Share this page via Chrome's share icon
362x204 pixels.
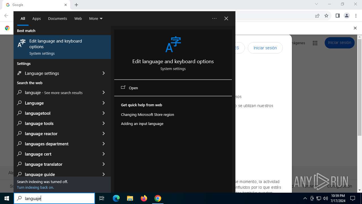[317, 16]
